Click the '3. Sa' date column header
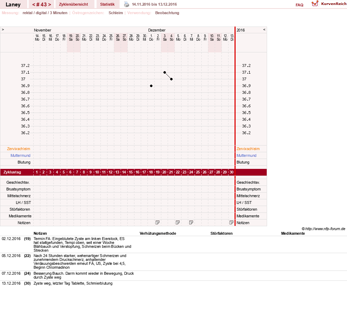 (164, 38)
